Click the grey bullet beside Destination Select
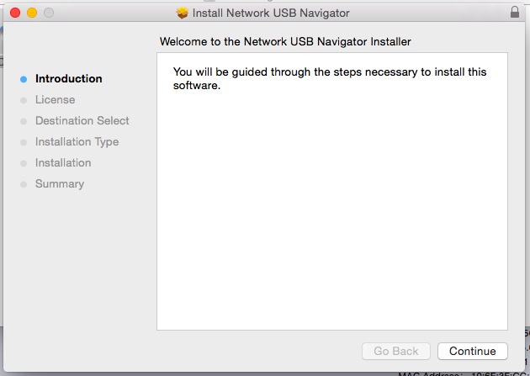This screenshot has height=376, width=530. pyautogui.click(x=24, y=121)
